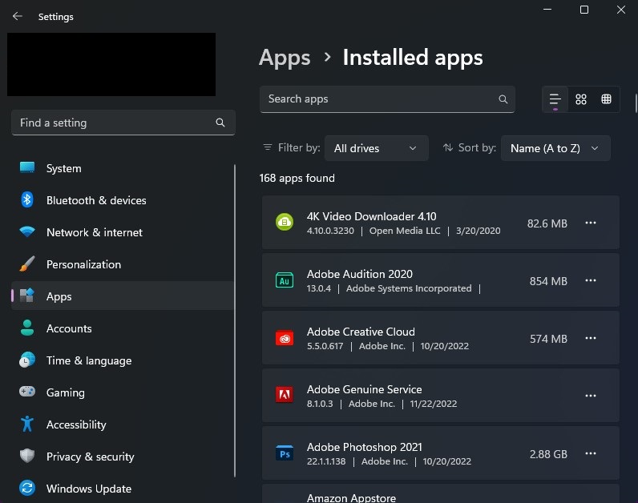Open Network & internet settings
638x503 pixels.
coord(122,232)
